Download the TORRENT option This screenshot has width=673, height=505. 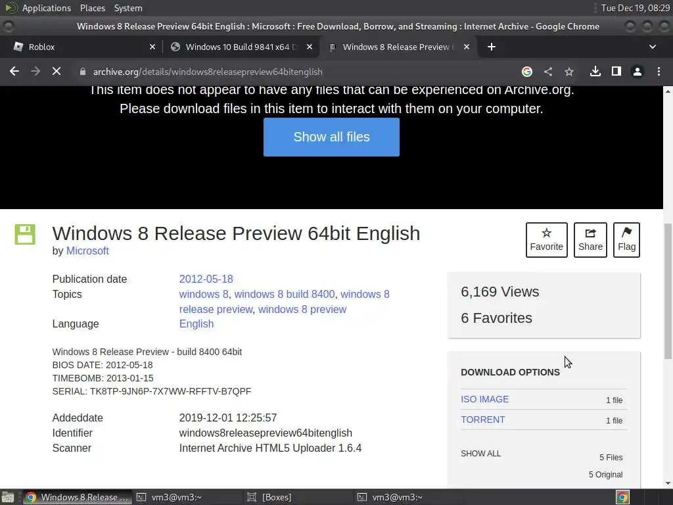pyautogui.click(x=483, y=420)
